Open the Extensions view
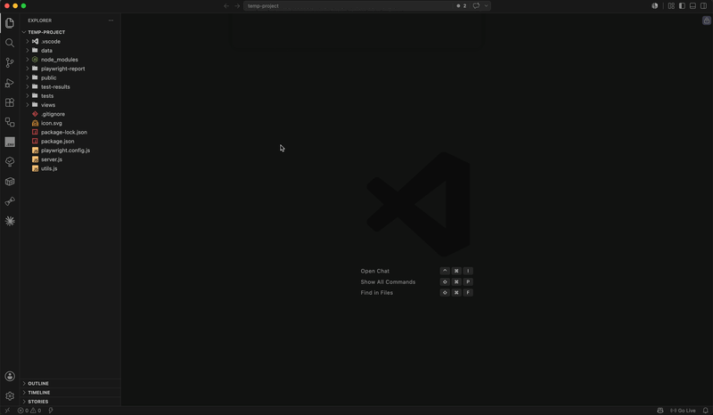 pyautogui.click(x=10, y=102)
